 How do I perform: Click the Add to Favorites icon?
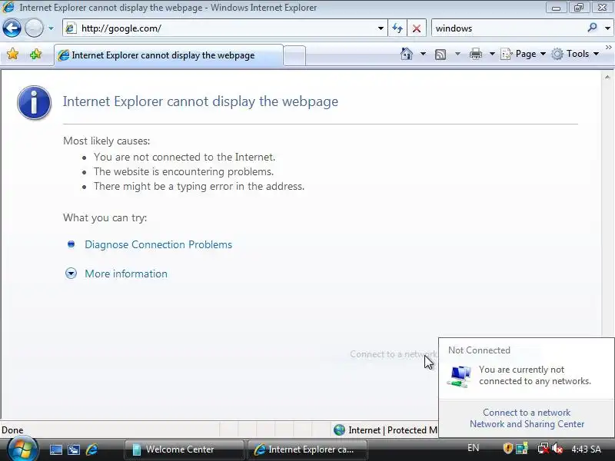pyautogui.click(x=35, y=54)
